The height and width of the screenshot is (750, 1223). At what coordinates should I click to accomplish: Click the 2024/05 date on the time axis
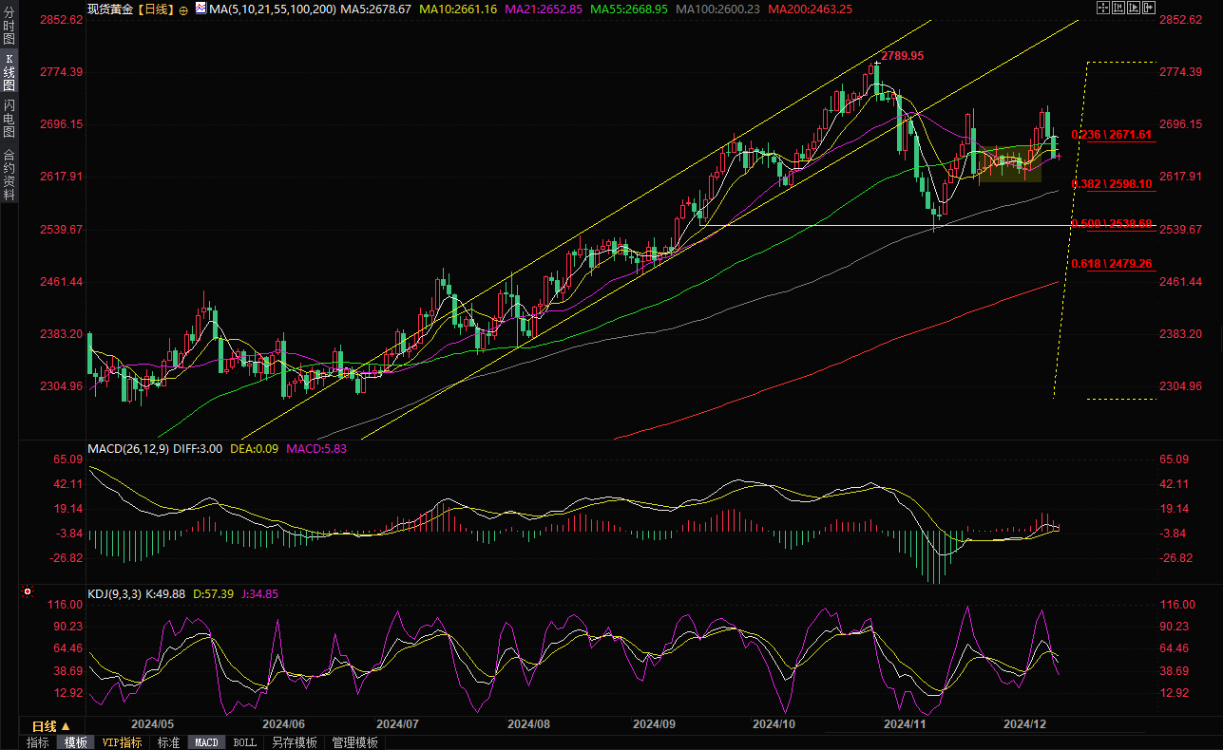point(152,723)
